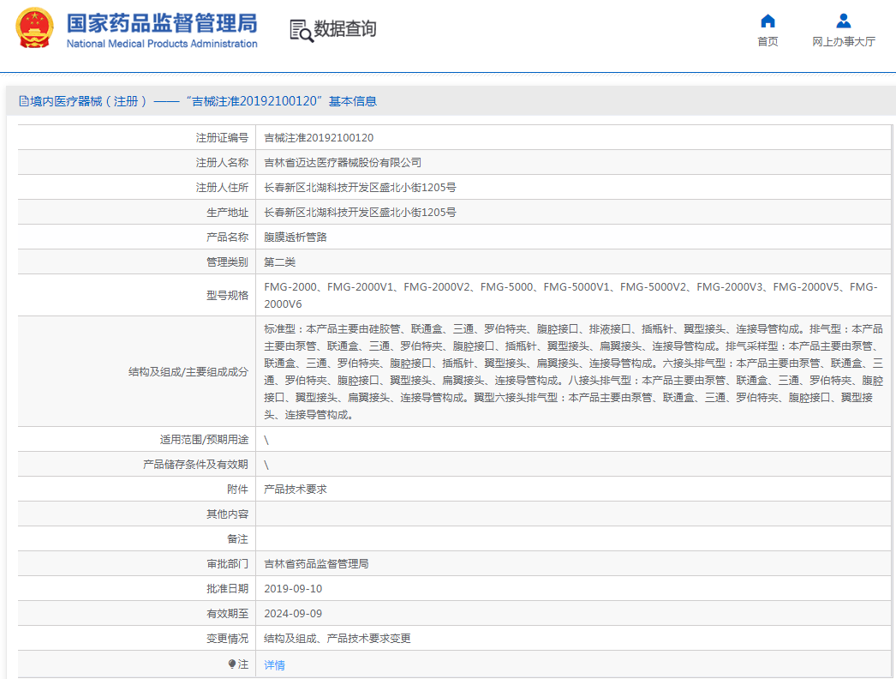Click the 标准型 structure description paragraph

point(574,372)
